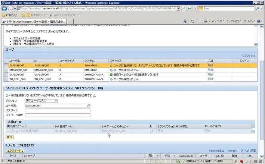Viewport: 265px width, 164px height.
Task: Open the Web スライス ギャラリー link
Action: coord(65,15)
